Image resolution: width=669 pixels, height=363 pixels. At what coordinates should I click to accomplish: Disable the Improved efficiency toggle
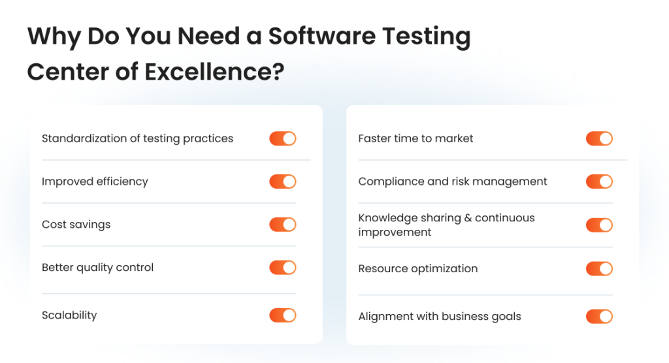coord(282,181)
